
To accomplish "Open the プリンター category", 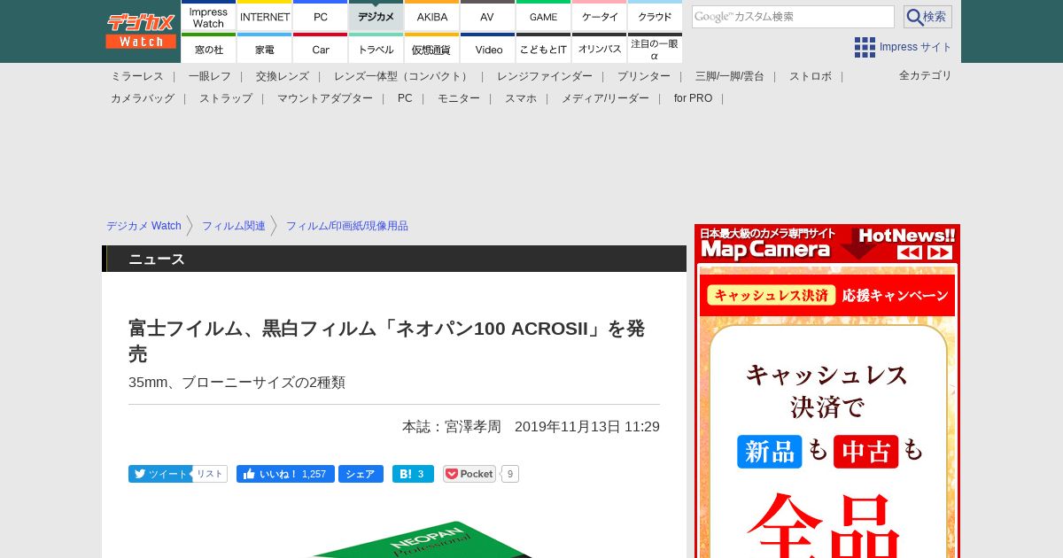I will tap(644, 76).
